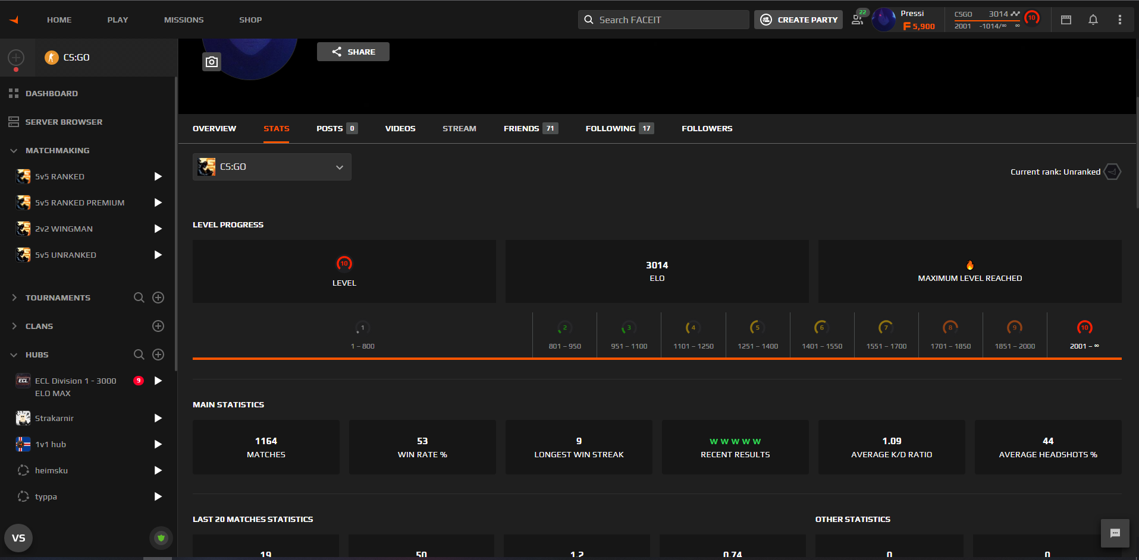The width and height of the screenshot is (1139, 560).
Task: Open the SERVER BROWSER link
Action: click(64, 122)
